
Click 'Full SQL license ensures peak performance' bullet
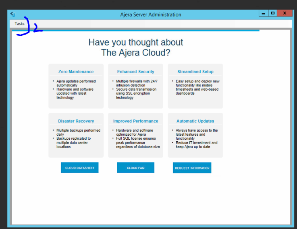pos(138,142)
